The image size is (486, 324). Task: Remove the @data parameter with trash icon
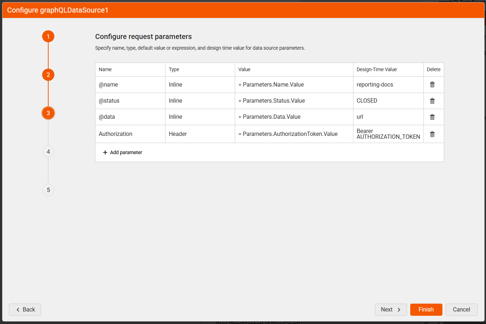click(432, 117)
